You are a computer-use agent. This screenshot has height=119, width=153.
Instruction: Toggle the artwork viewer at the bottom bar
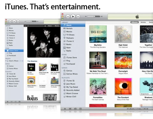[80, 109]
